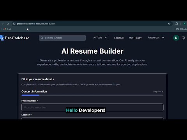Expand the AI Tools dropdown
This screenshot has height=140, width=187.
coord(100,38)
